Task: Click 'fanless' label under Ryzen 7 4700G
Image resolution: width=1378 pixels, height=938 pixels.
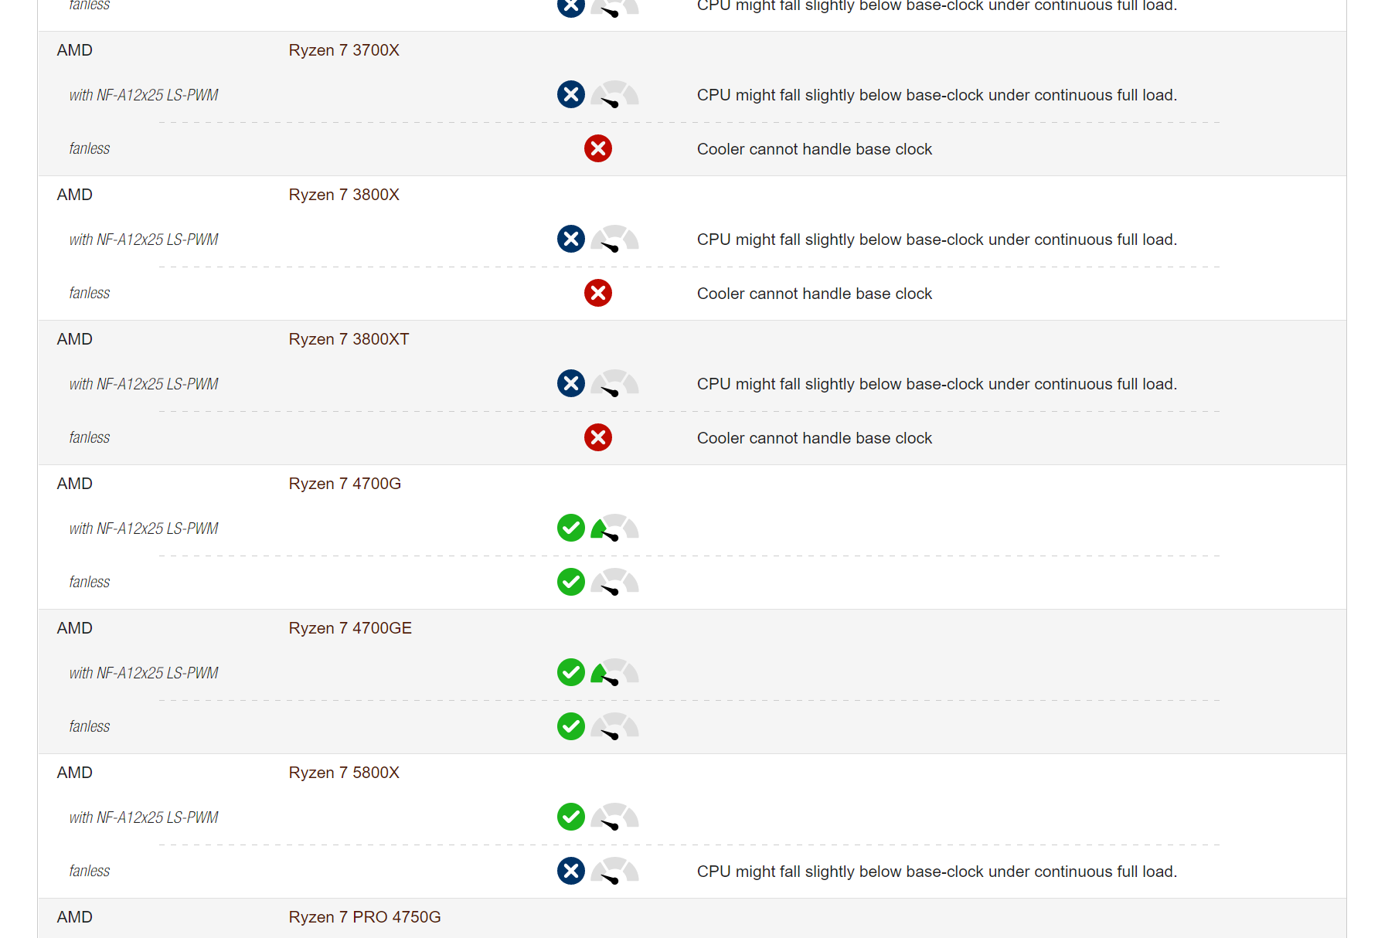Action: [90, 582]
